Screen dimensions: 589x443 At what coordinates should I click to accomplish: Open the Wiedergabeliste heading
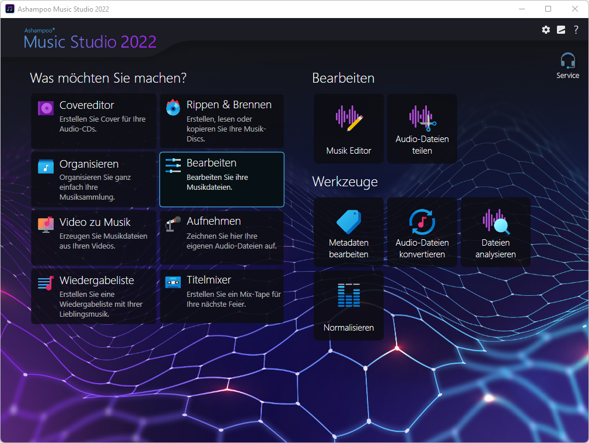(97, 280)
